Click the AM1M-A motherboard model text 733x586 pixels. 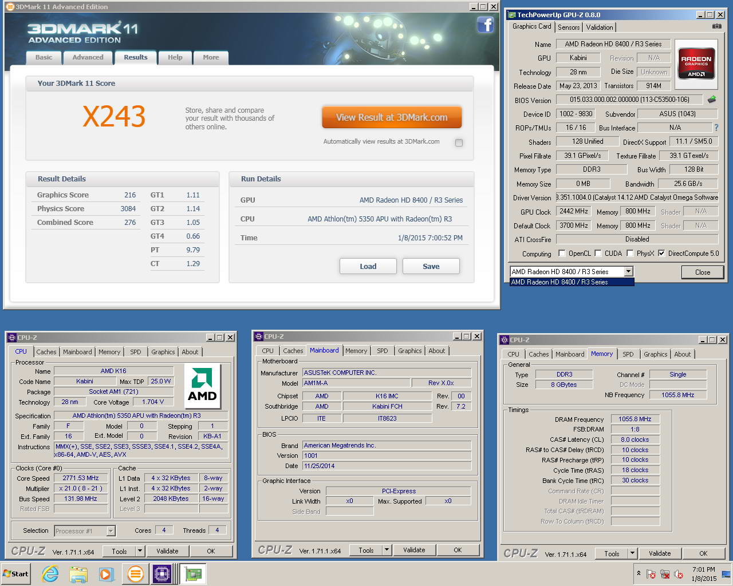(x=316, y=383)
